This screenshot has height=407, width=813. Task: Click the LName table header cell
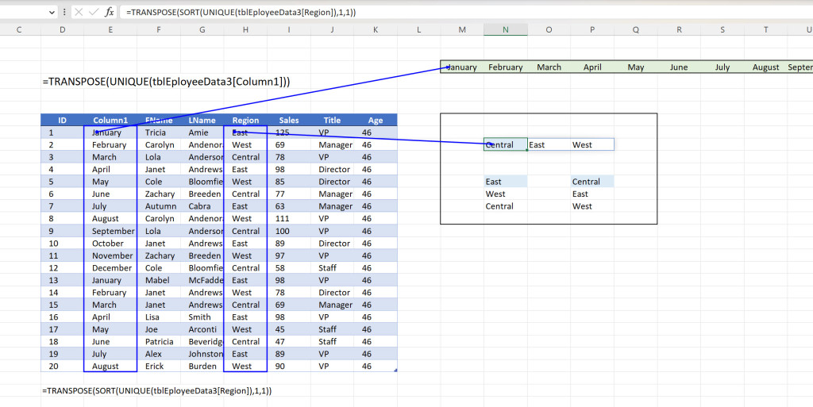click(202, 120)
